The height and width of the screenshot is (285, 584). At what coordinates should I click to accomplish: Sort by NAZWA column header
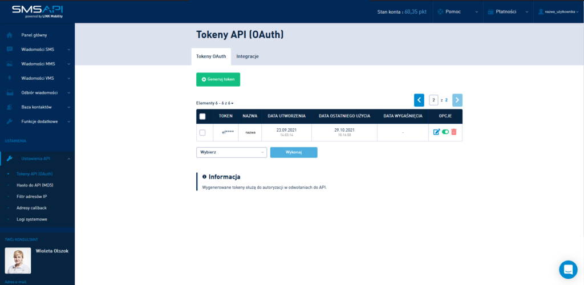point(250,116)
